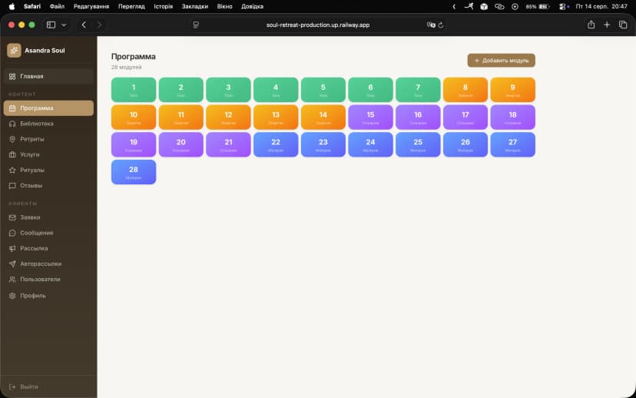
Task: Open purple module card 21
Action: (228, 144)
